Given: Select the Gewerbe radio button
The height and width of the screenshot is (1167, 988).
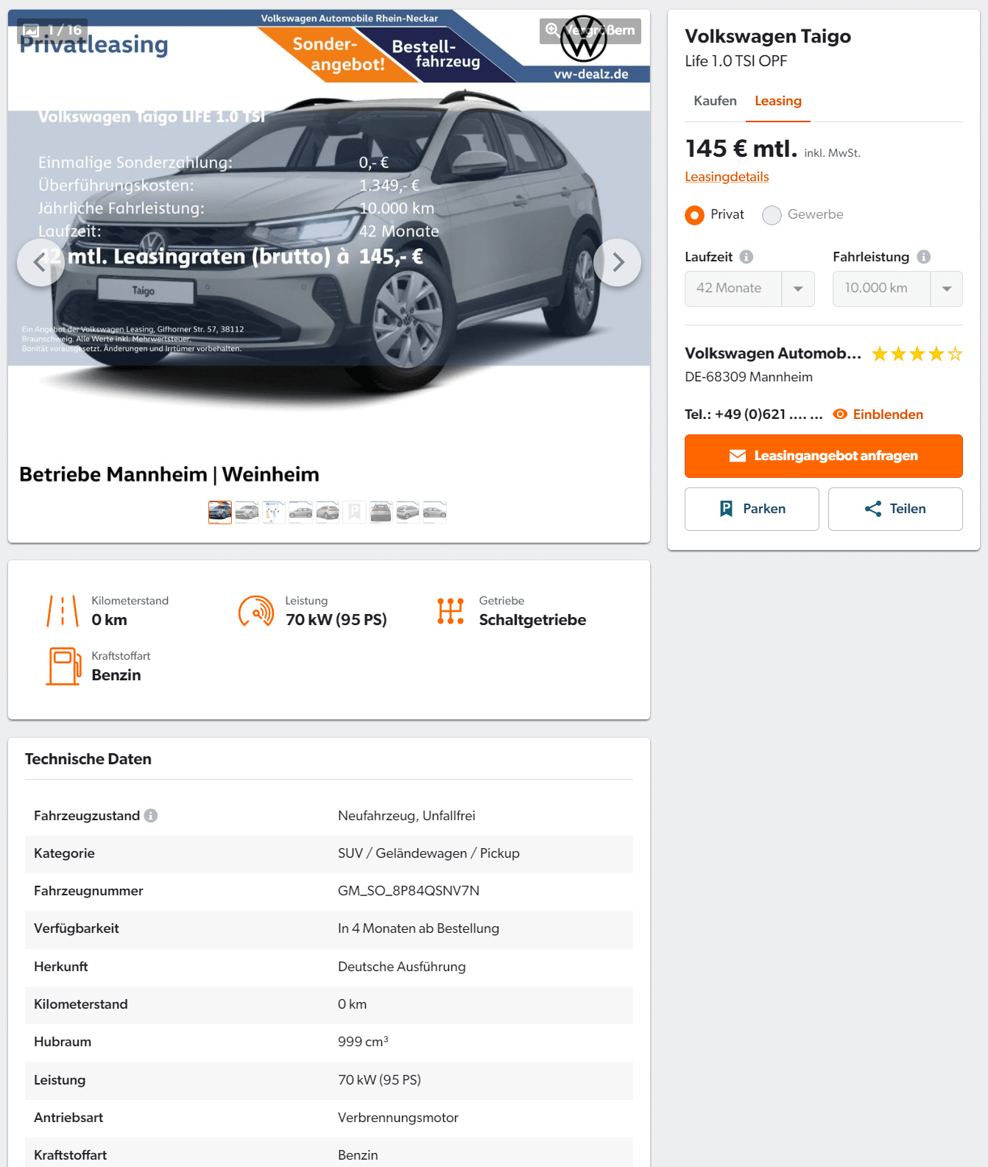Looking at the screenshot, I should tap(772, 215).
